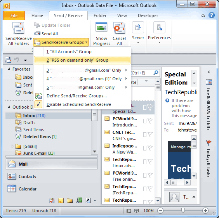219x218 pixels.
Task: Switch to the View tab
Action: pos(122,16)
